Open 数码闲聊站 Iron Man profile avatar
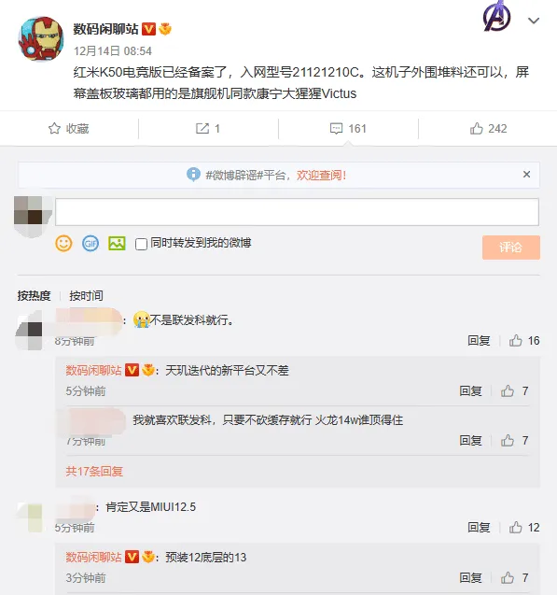The image size is (557, 595). (x=41, y=38)
